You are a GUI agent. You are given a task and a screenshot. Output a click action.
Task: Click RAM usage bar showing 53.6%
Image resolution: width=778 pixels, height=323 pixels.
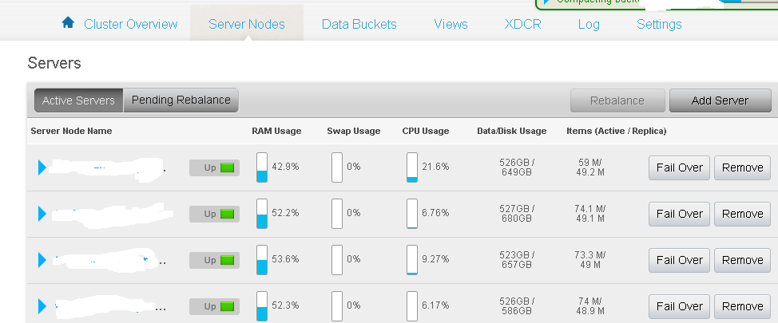coord(262,260)
